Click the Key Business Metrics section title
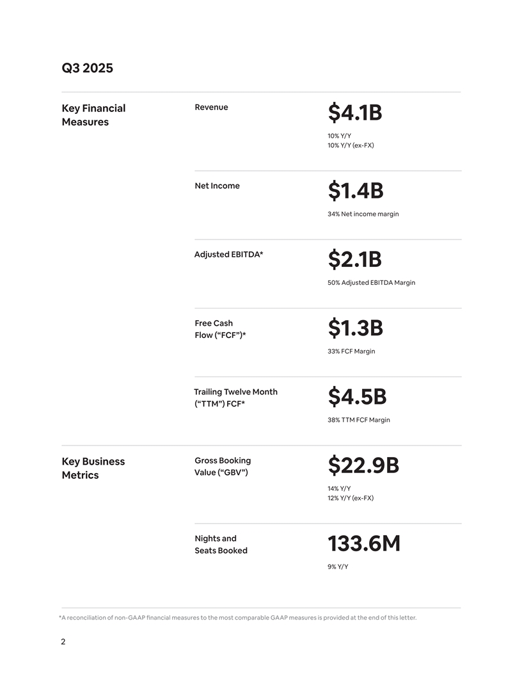 pyautogui.click(x=93, y=468)
